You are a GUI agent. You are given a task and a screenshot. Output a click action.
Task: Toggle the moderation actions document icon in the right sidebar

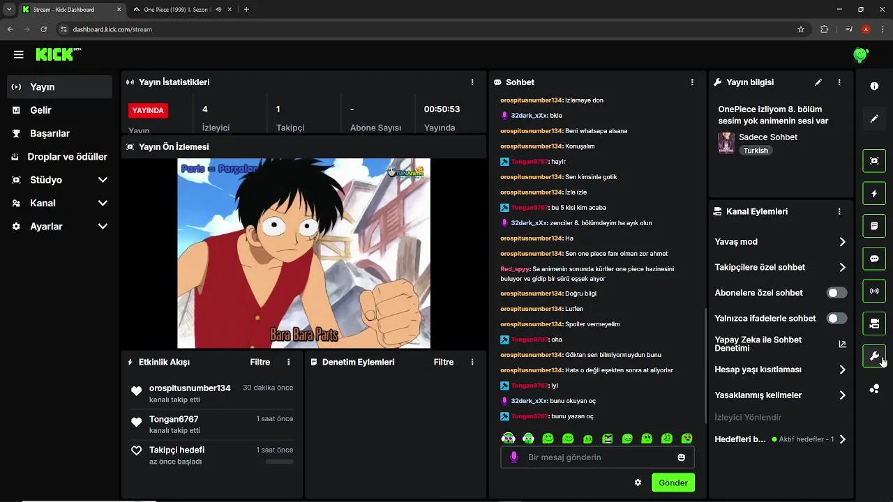[874, 226]
